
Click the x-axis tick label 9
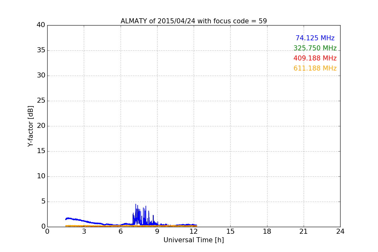tap(157, 232)
